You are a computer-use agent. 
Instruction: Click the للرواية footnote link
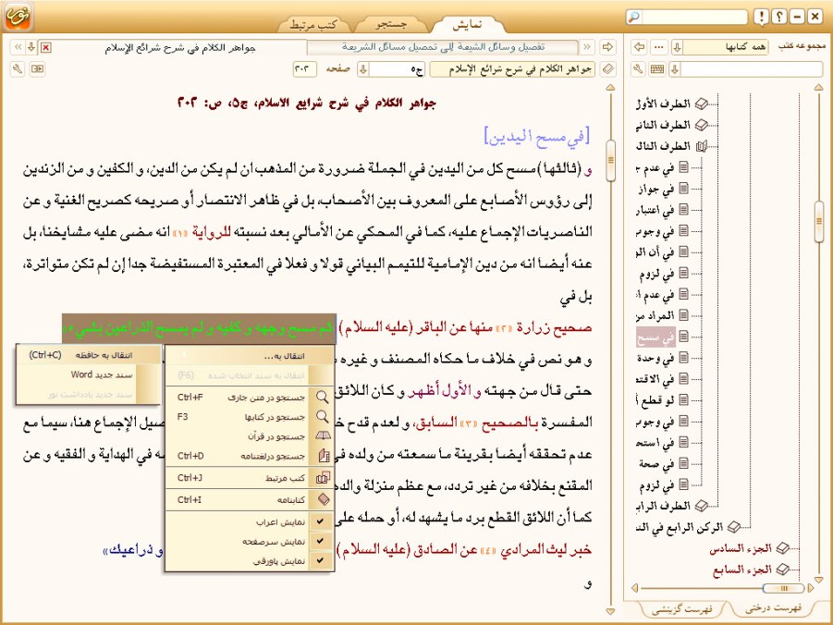point(212,232)
